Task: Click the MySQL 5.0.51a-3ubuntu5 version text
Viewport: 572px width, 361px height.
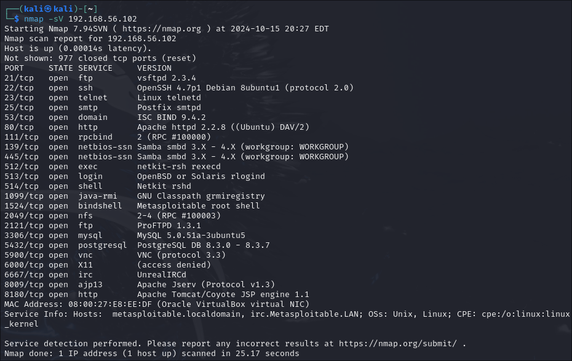Action: [x=191, y=235]
